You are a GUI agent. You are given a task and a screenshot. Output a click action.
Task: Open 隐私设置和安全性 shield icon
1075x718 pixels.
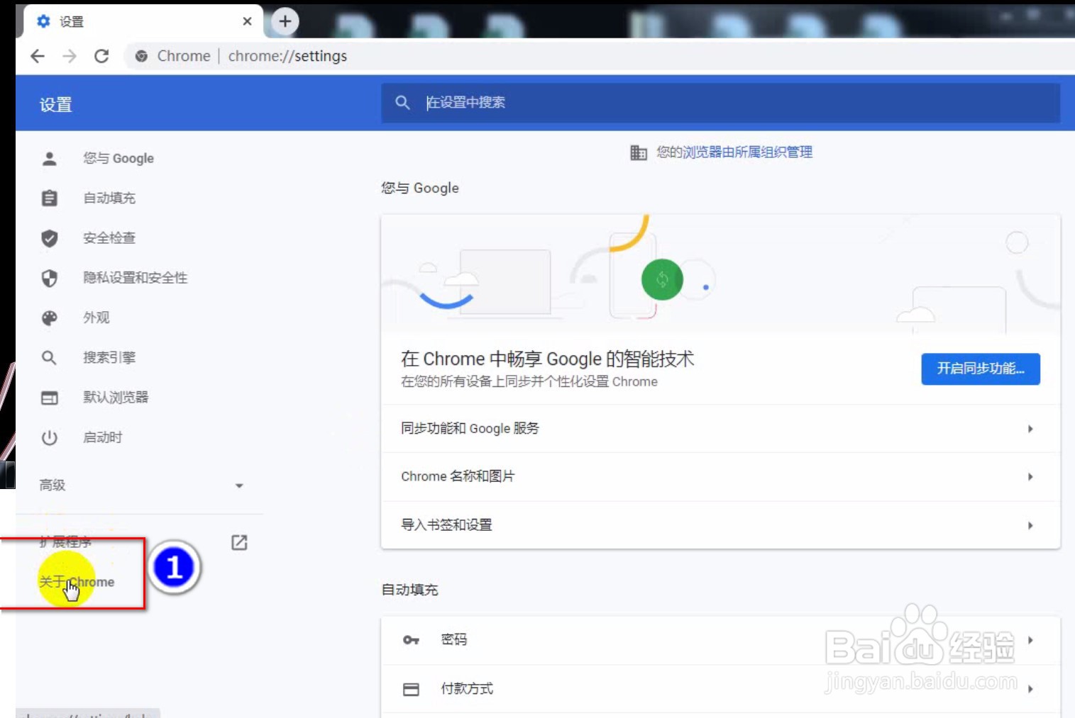pos(49,278)
